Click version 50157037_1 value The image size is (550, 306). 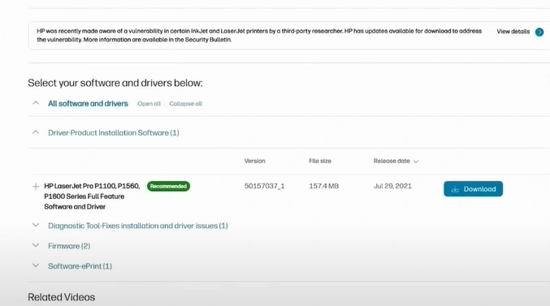(265, 186)
